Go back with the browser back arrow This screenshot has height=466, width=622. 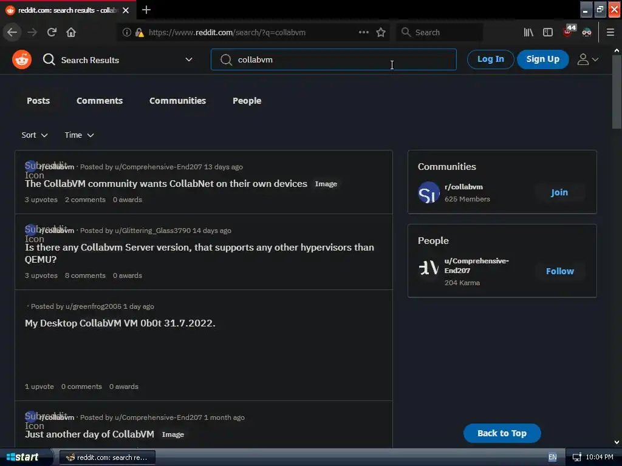point(12,33)
